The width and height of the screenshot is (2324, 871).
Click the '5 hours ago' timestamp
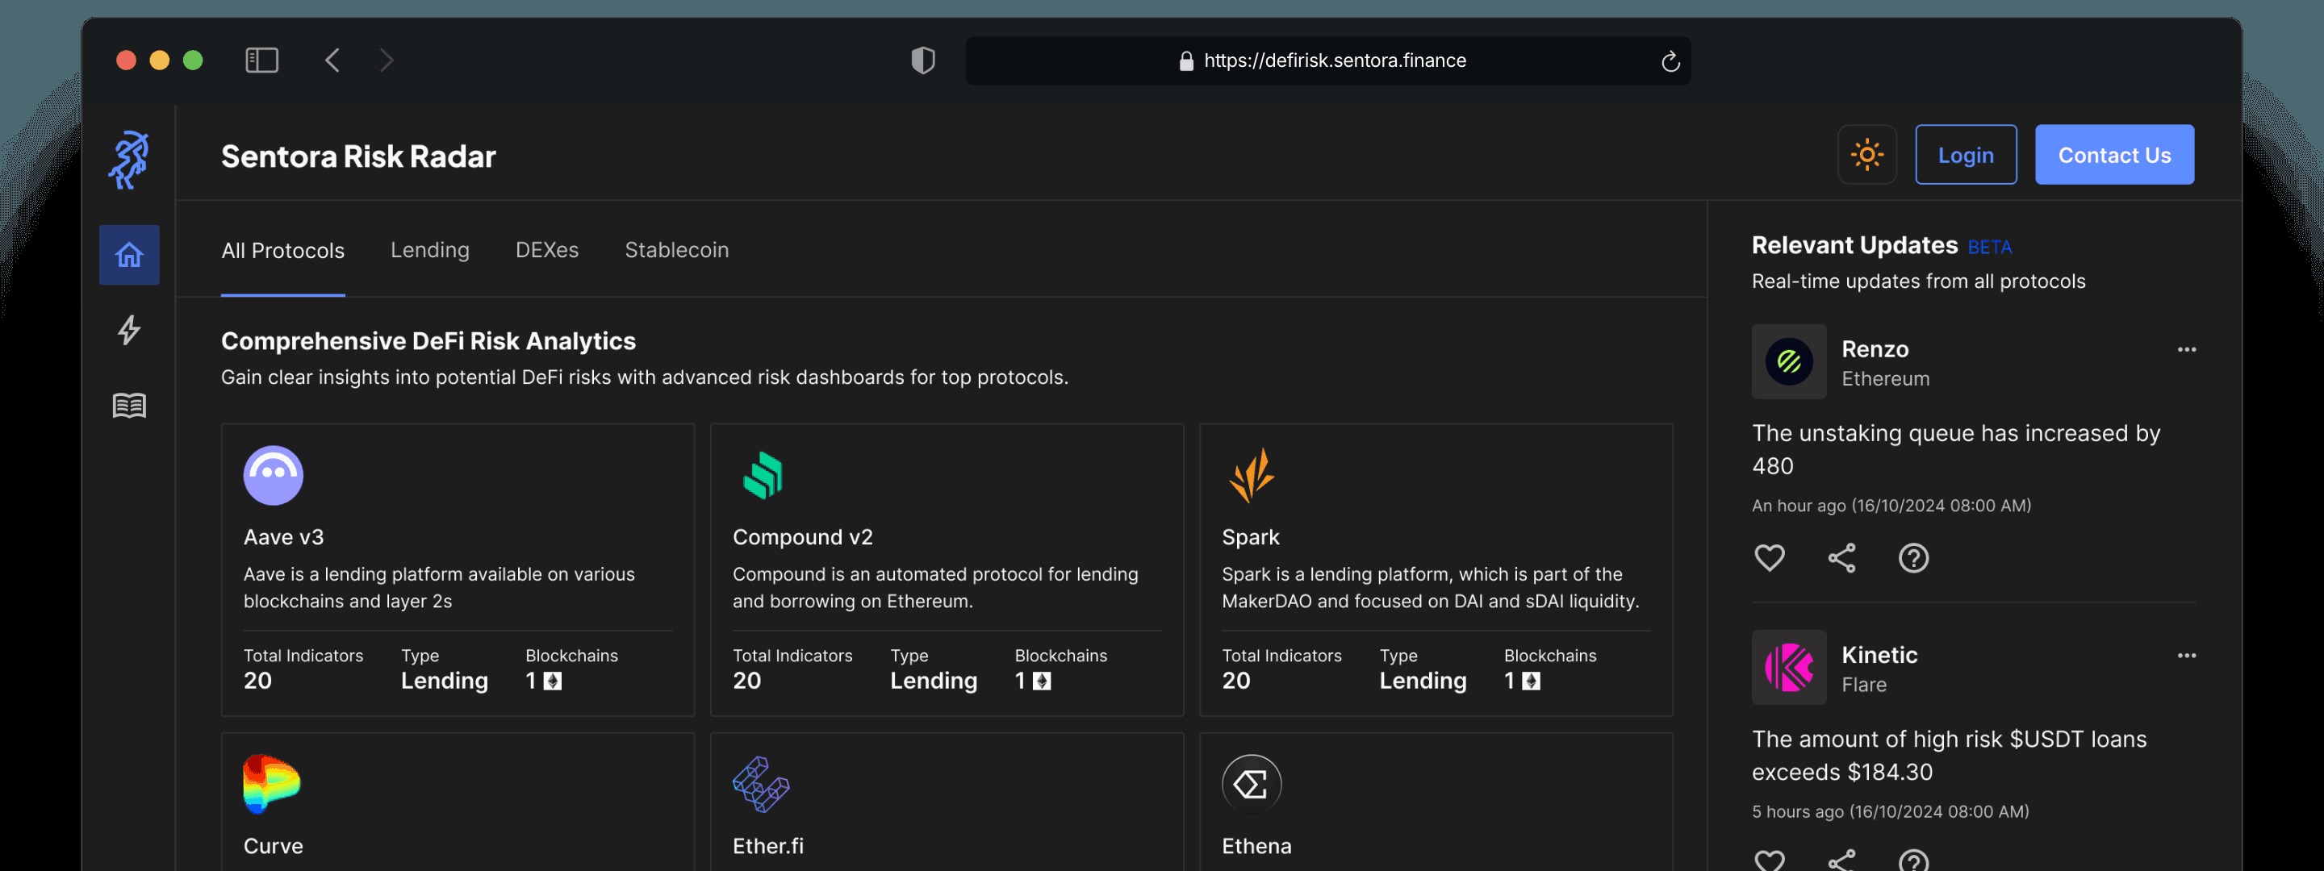[1890, 811]
